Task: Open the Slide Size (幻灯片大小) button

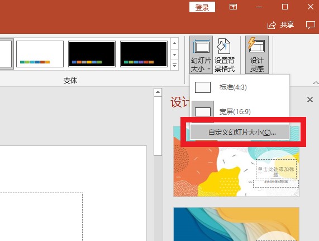Action: tap(201, 55)
